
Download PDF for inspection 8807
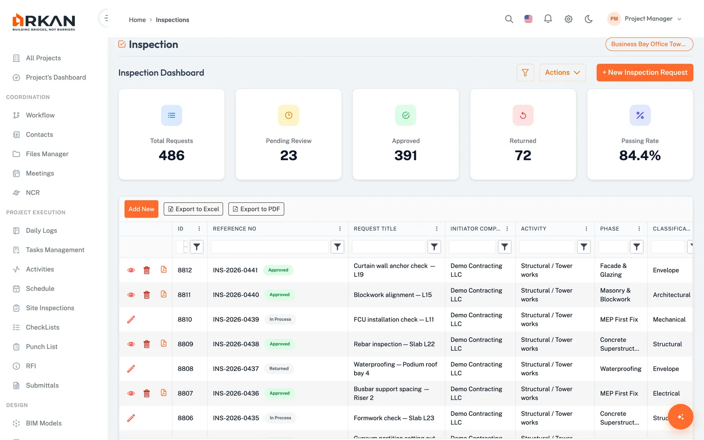tap(164, 393)
